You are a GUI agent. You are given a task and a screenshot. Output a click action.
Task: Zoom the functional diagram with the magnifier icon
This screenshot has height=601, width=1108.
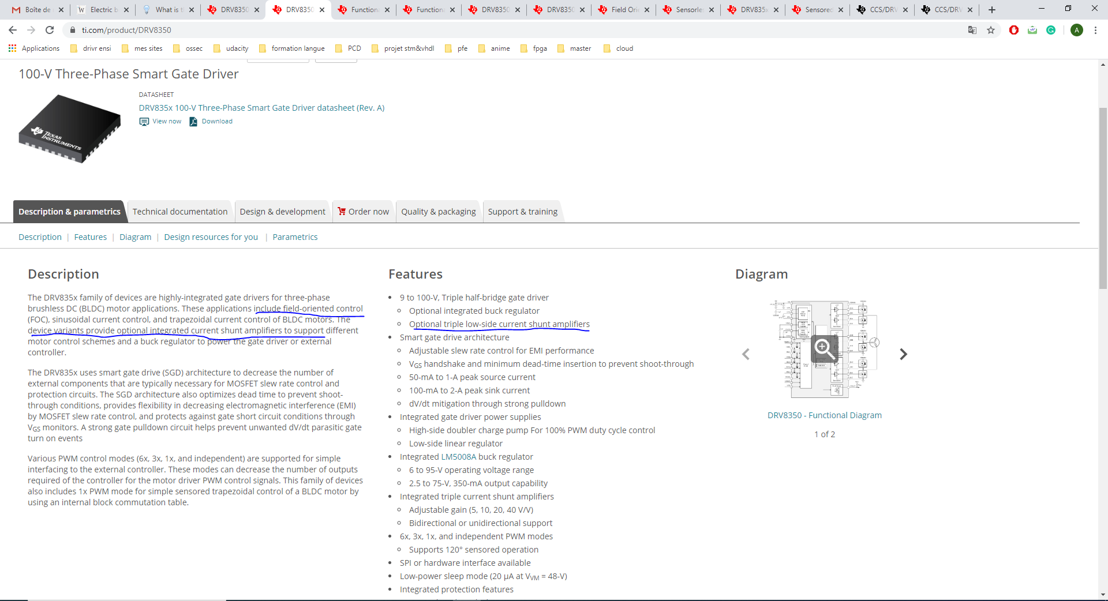(824, 349)
